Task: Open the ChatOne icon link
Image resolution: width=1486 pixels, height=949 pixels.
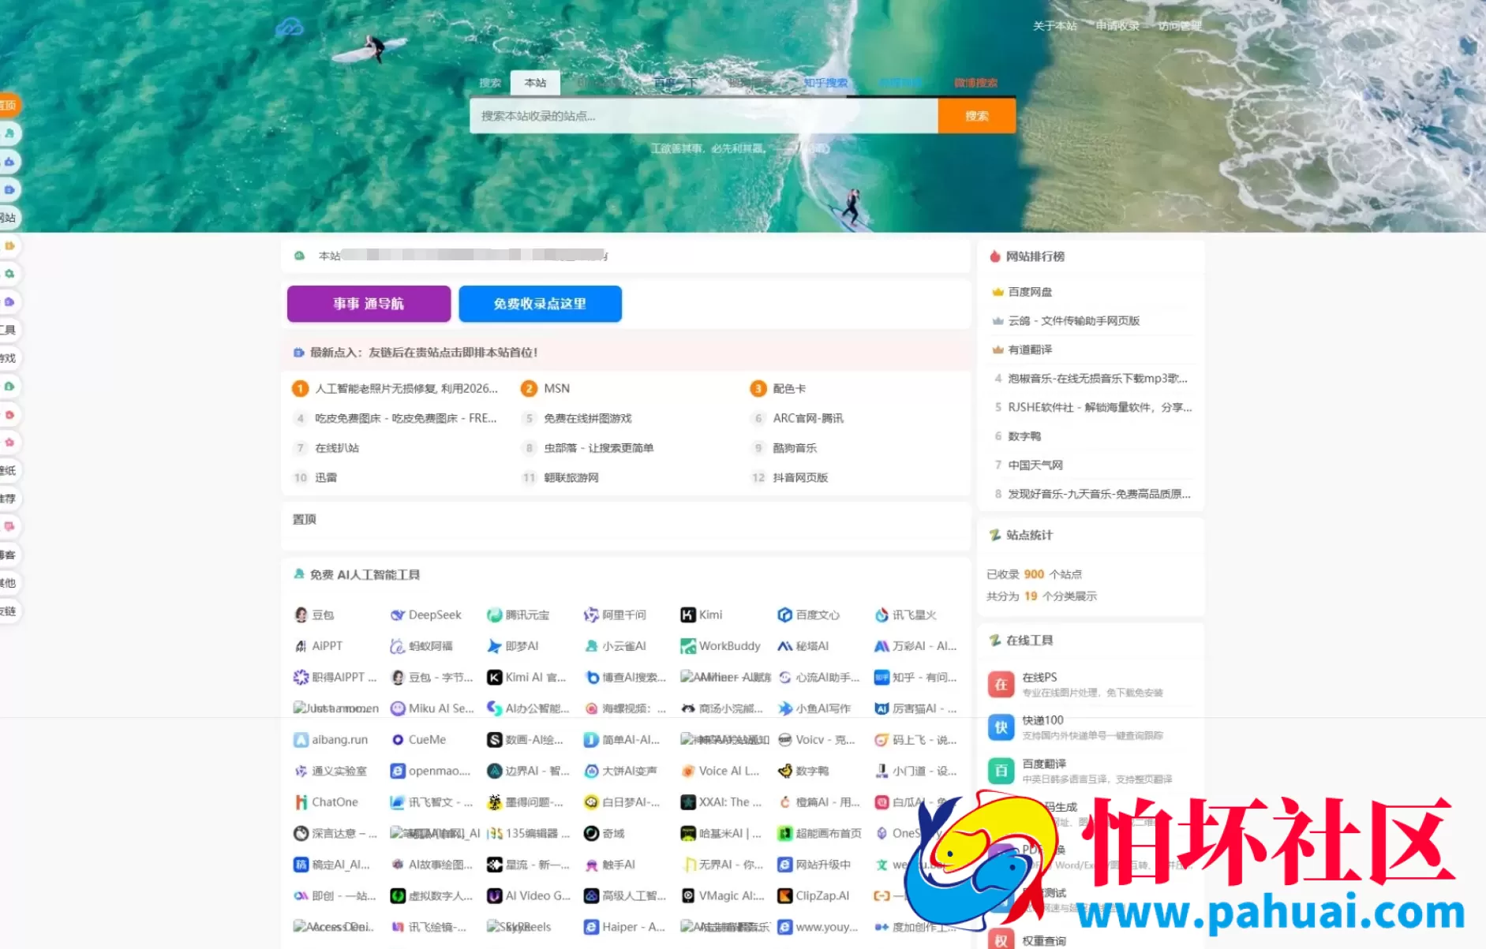Action: (301, 802)
